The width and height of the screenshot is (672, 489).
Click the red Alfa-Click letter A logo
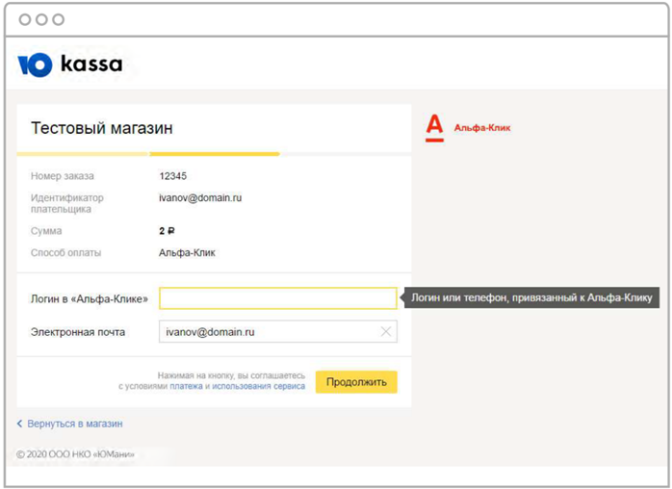tap(434, 128)
